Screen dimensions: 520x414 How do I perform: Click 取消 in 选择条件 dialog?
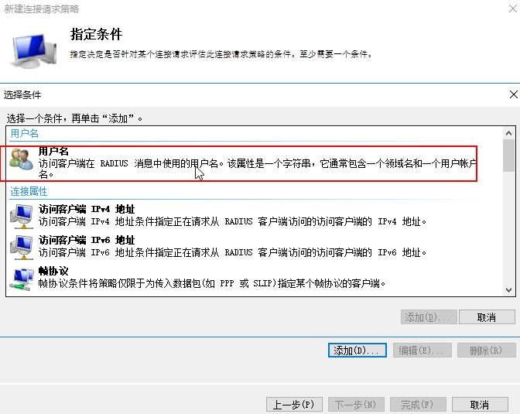tap(487, 317)
